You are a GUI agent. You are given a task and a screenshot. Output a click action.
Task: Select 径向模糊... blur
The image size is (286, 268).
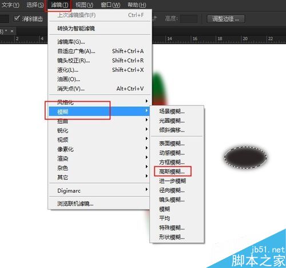(177, 190)
